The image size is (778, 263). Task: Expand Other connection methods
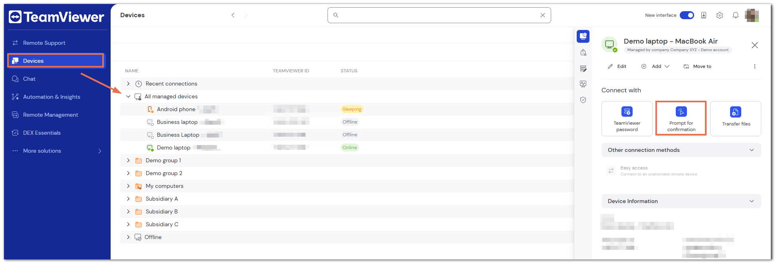tap(681, 150)
